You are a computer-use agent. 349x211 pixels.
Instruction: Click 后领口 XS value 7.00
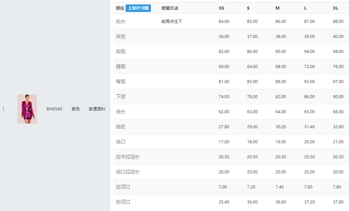tap(223, 187)
